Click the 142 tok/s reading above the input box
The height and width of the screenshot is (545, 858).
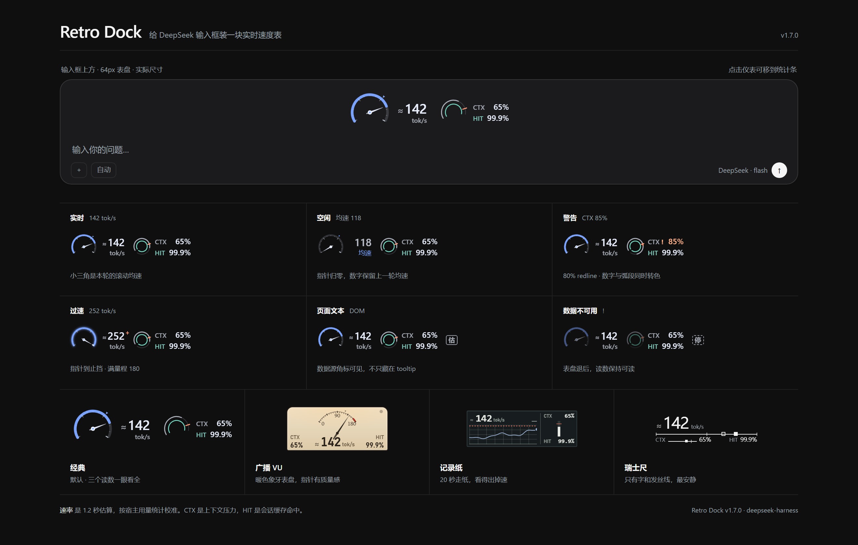coord(412,113)
